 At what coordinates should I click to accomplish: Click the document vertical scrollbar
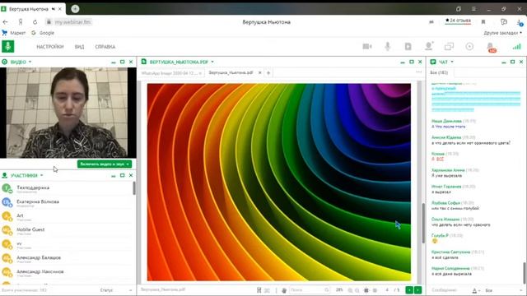pyautogui.click(x=423, y=223)
